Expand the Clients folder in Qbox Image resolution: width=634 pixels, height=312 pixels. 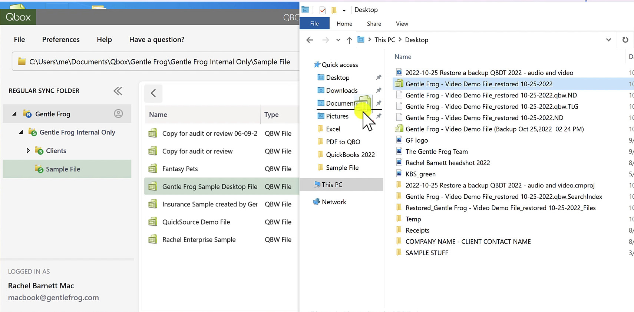click(x=28, y=150)
